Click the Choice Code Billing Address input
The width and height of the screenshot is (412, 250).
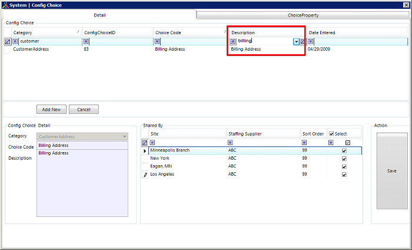82,145
